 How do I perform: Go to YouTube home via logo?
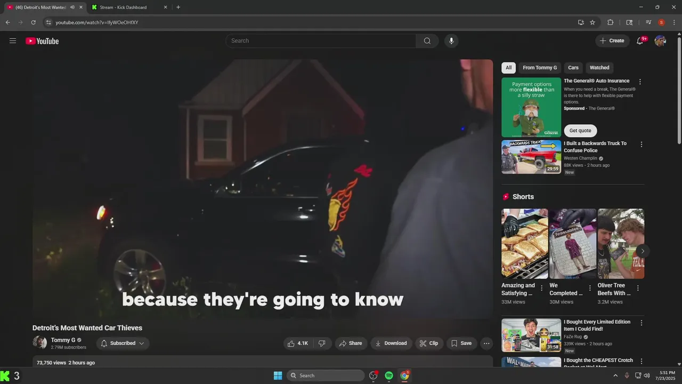pyautogui.click(x=42, y=41)
